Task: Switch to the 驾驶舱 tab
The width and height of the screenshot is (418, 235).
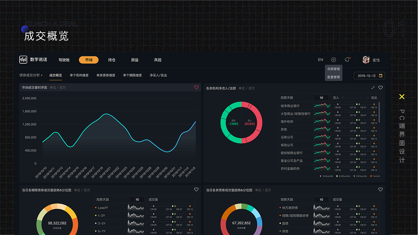Action: [64, 60]
